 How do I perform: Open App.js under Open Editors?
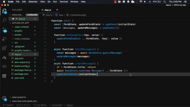click(x=24, y=19)
